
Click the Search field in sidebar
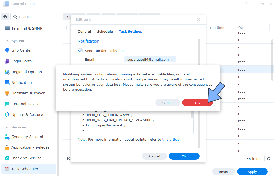33,17
